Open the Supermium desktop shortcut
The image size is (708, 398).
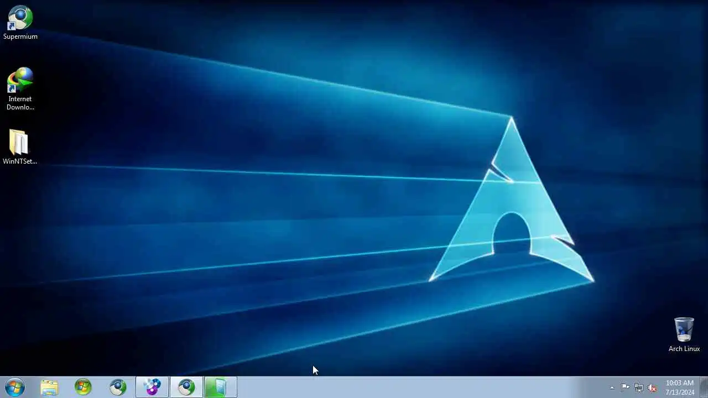coord(20,23)
